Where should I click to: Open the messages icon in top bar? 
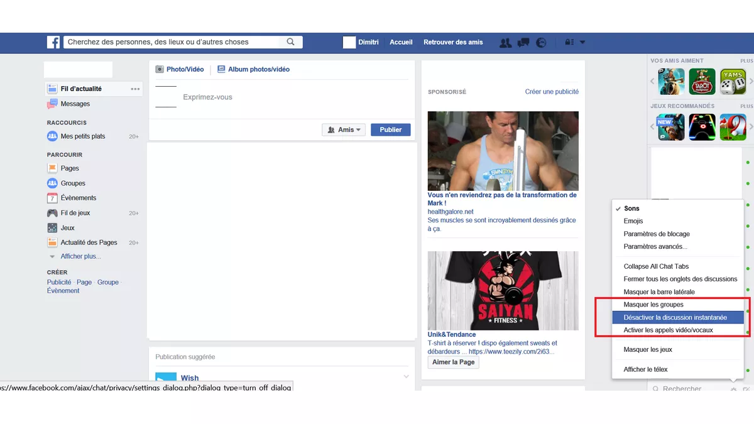coord(523,43)
